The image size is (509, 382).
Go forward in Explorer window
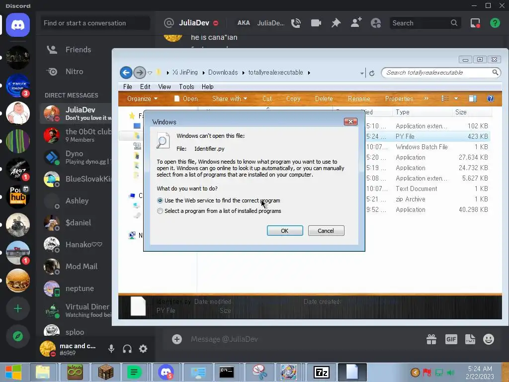tap(140, 73)
